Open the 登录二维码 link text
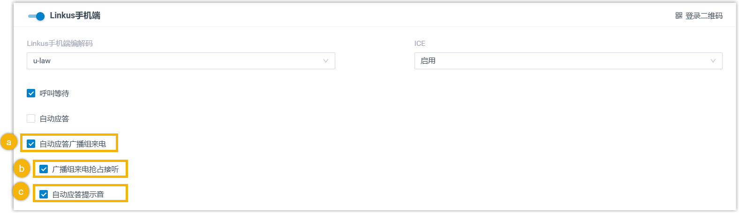The height and width of the screenshot is (213, 739). pos(704,16)
